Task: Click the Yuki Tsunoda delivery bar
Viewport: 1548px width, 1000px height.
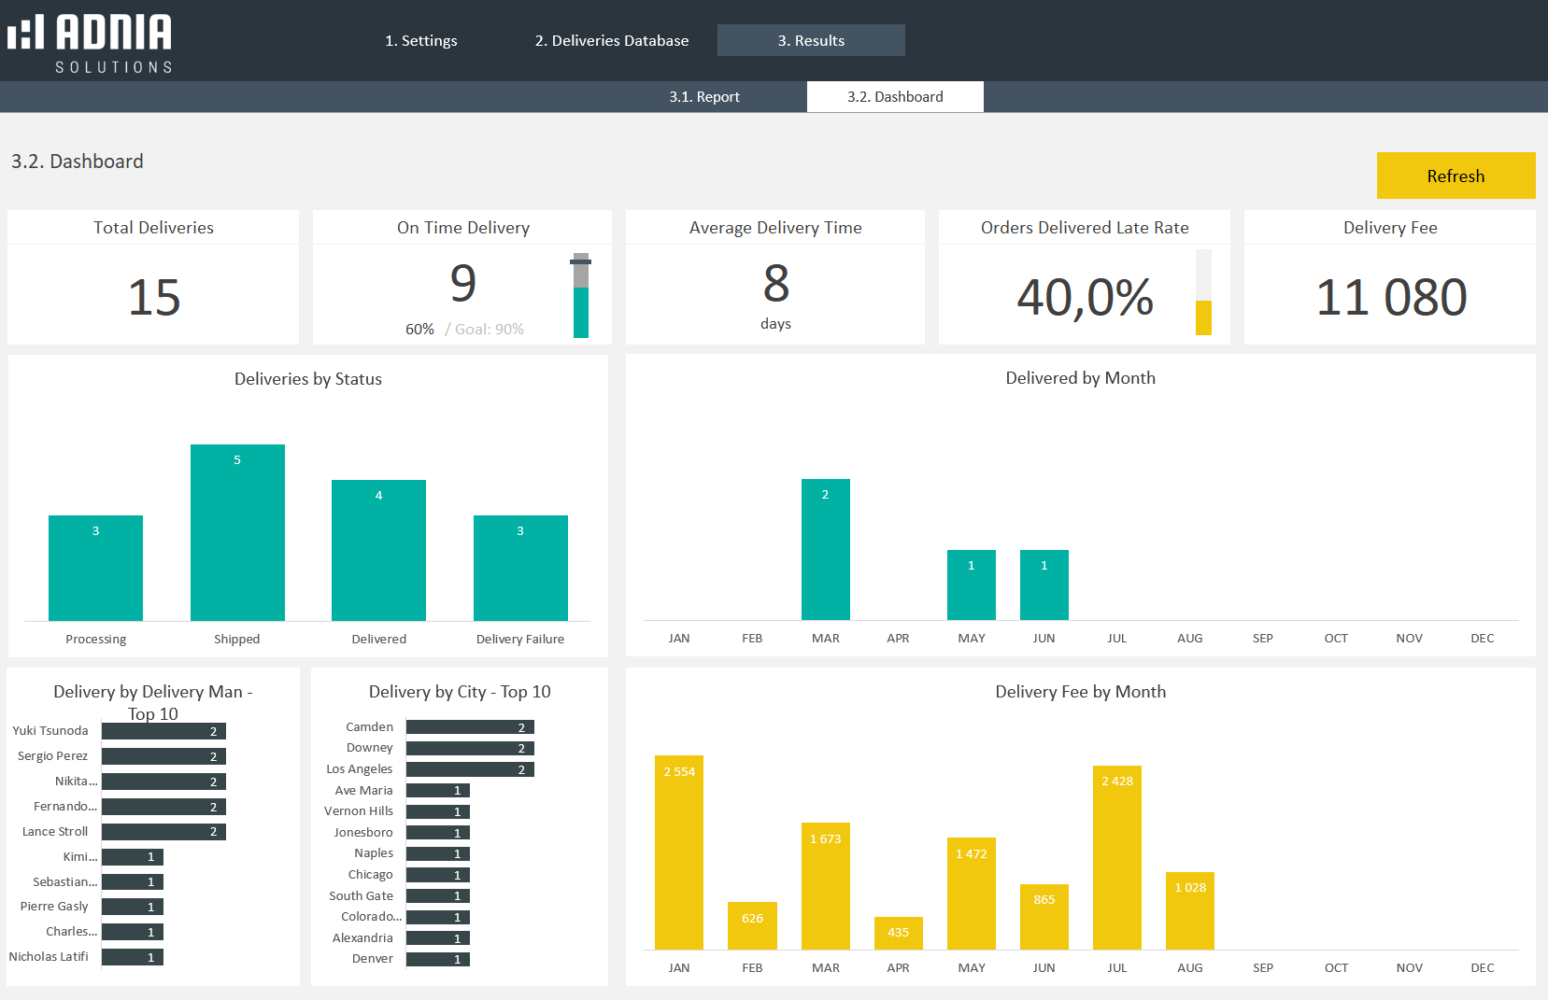Action: pos(163,731)
